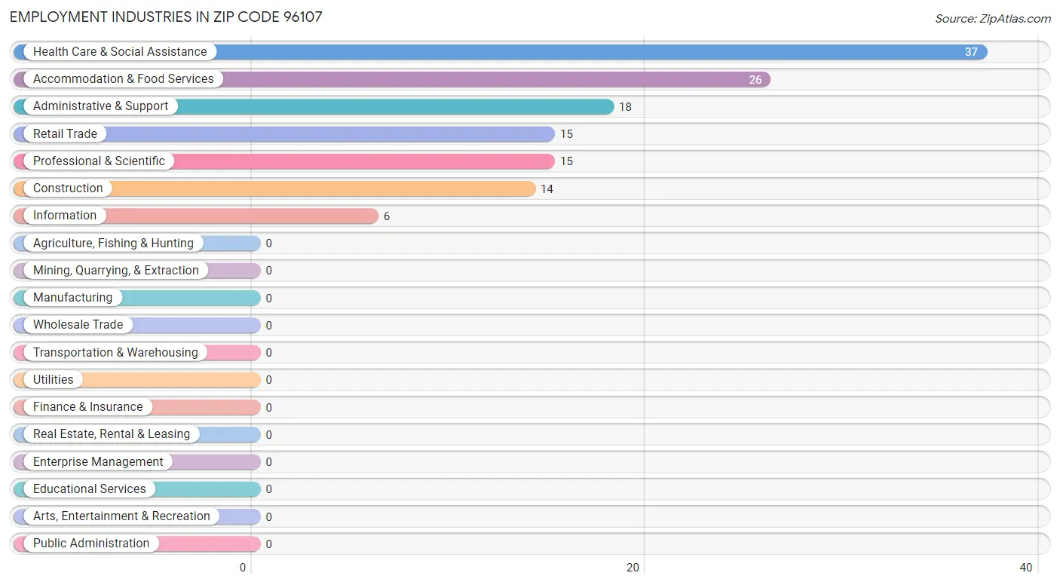The width and height of the screenshot is (1060, 585).
Task: Click the Source: ZipAtlas.com credit
Action: (993, 19)
